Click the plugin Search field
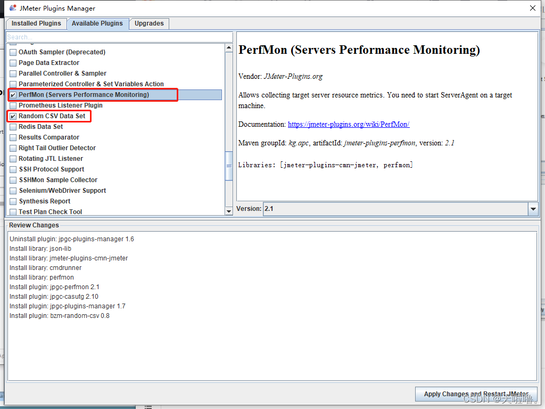545x409 pixels. [119, 37]
